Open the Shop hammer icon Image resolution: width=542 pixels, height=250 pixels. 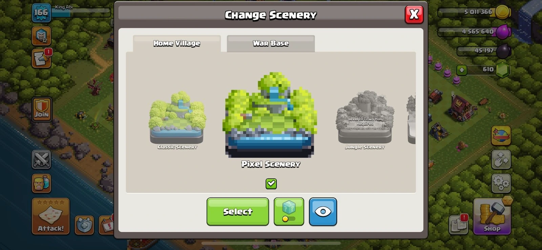[492, 217]
